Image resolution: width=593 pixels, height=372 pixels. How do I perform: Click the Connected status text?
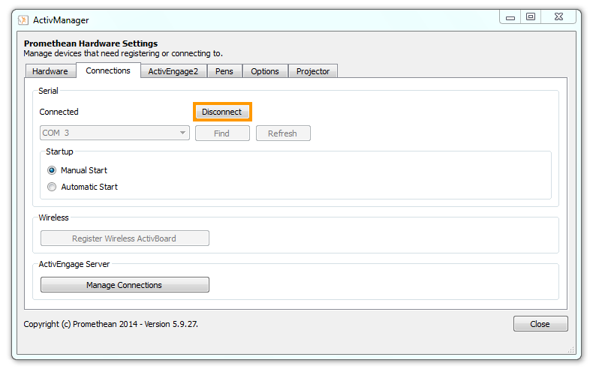[x=59, y=112]
